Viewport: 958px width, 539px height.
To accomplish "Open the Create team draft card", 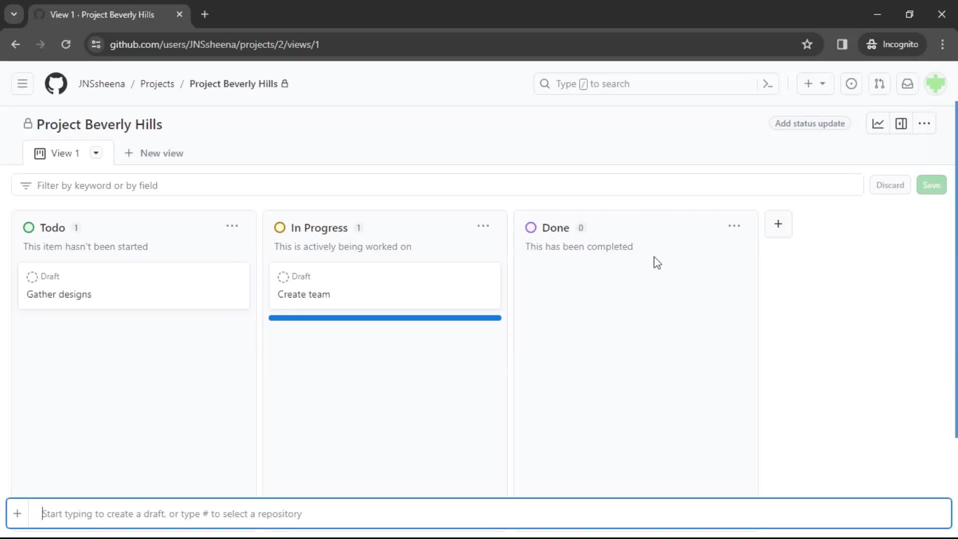I will point(385,285).
